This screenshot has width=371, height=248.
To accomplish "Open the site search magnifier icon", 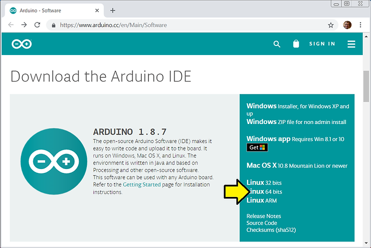I will point(277,44).
